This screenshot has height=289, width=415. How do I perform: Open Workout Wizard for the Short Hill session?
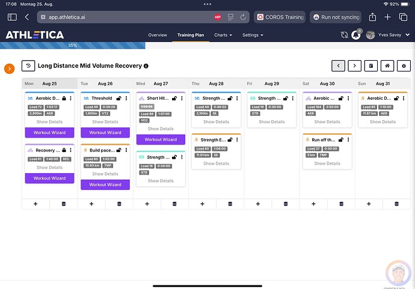tap(161, 139)
